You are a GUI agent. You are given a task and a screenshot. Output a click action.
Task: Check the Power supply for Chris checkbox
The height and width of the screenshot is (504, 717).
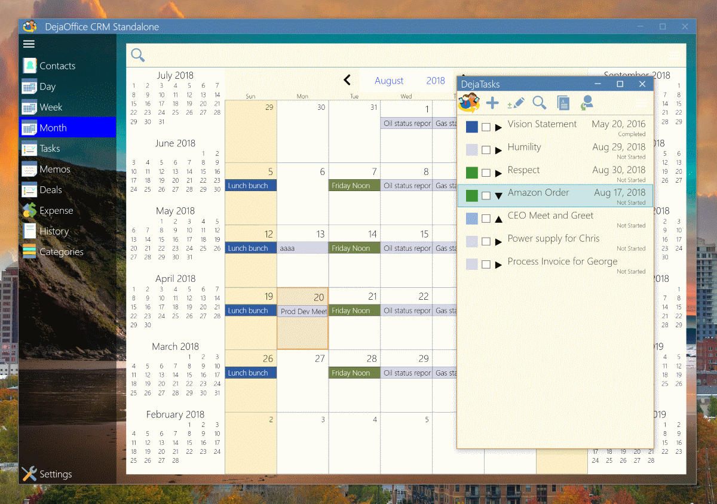pos(486,242)
